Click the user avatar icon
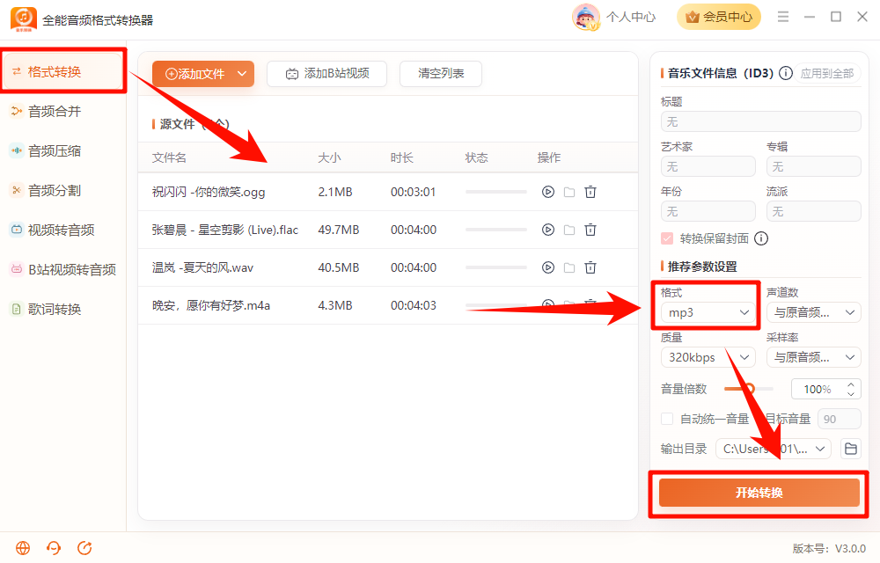This screenshot has height=563, width=880. pos(586,17)
